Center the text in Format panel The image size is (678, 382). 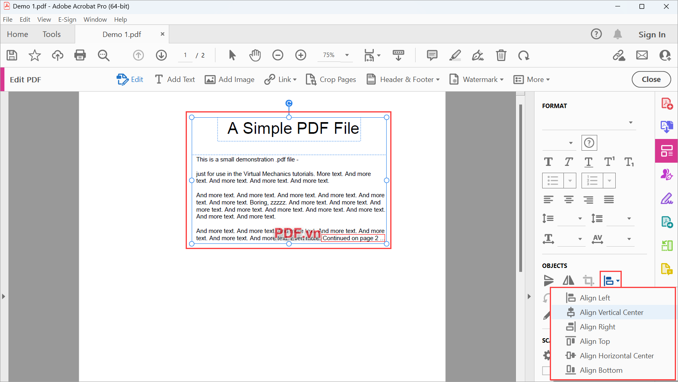click(x=568, y=199)
